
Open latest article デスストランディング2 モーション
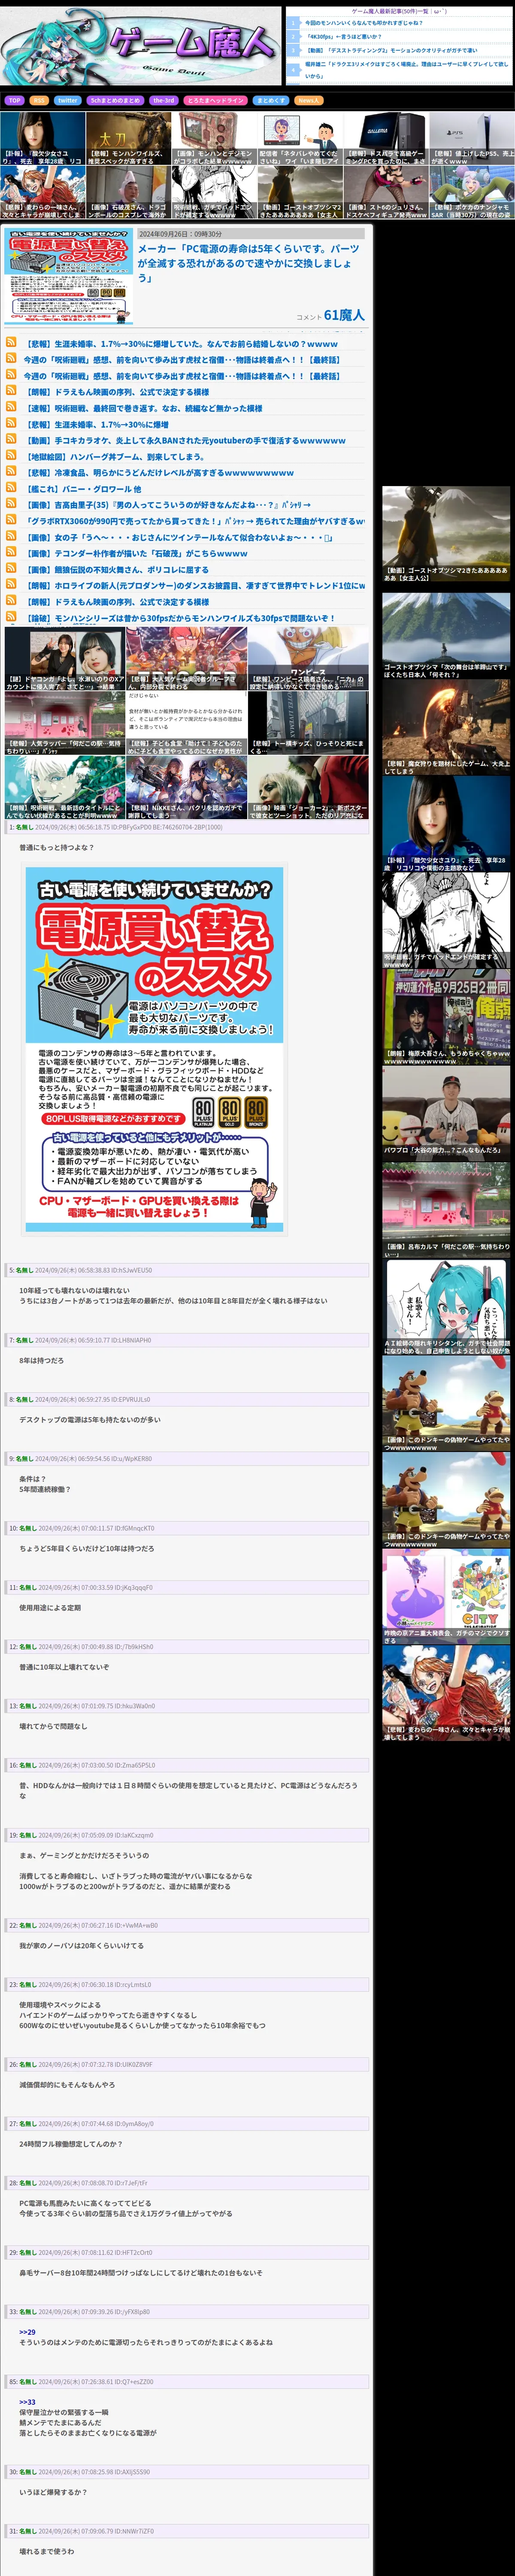coord(391,49)
